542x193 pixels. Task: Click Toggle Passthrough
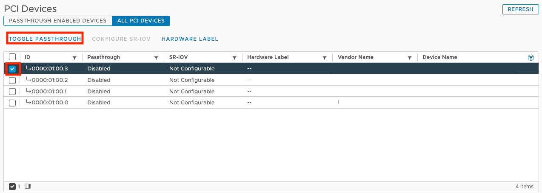click(45, 39)
